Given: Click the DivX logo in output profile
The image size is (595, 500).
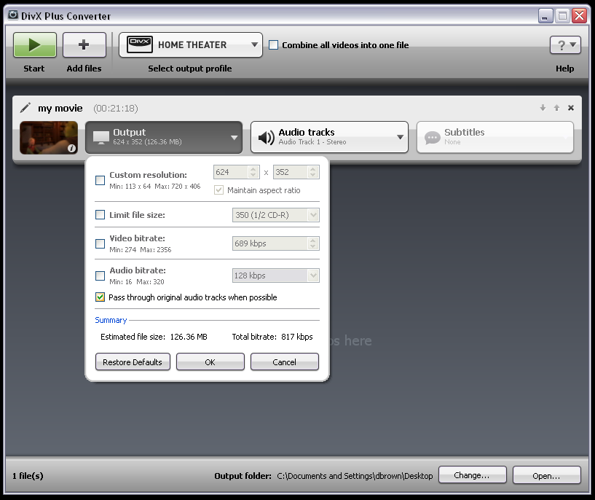Looking at the screenshot, I should coord(140,44).
